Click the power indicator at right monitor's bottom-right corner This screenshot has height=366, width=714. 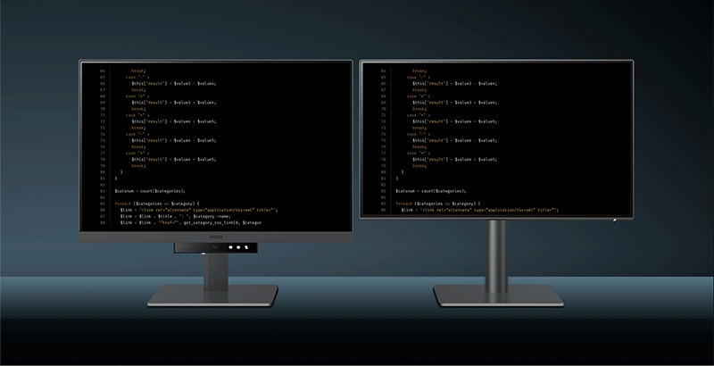pos(614,218)
